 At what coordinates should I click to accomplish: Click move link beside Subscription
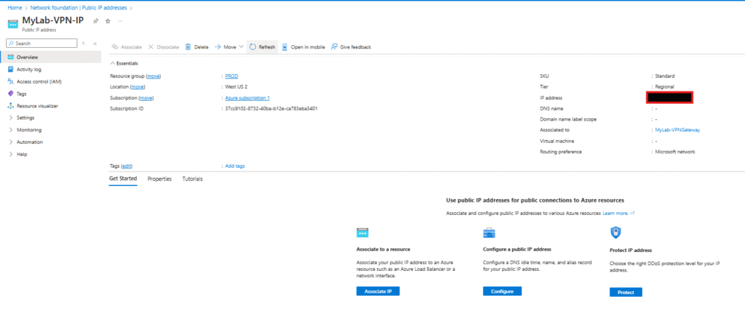tap(146, 97)
